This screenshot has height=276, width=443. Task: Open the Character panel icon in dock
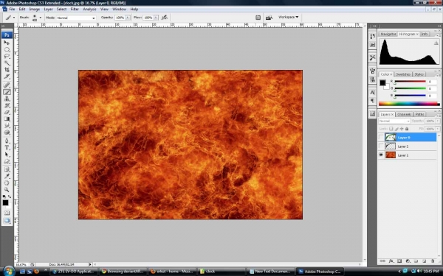click(x=372, y=93)
